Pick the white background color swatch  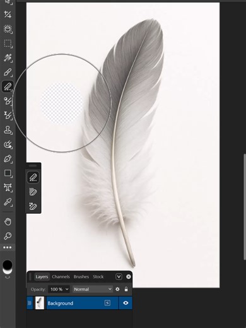[8, 272]
